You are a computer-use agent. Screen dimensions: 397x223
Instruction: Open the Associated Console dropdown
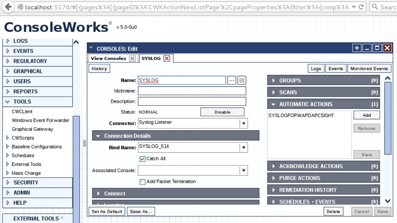tap(244, 171)
